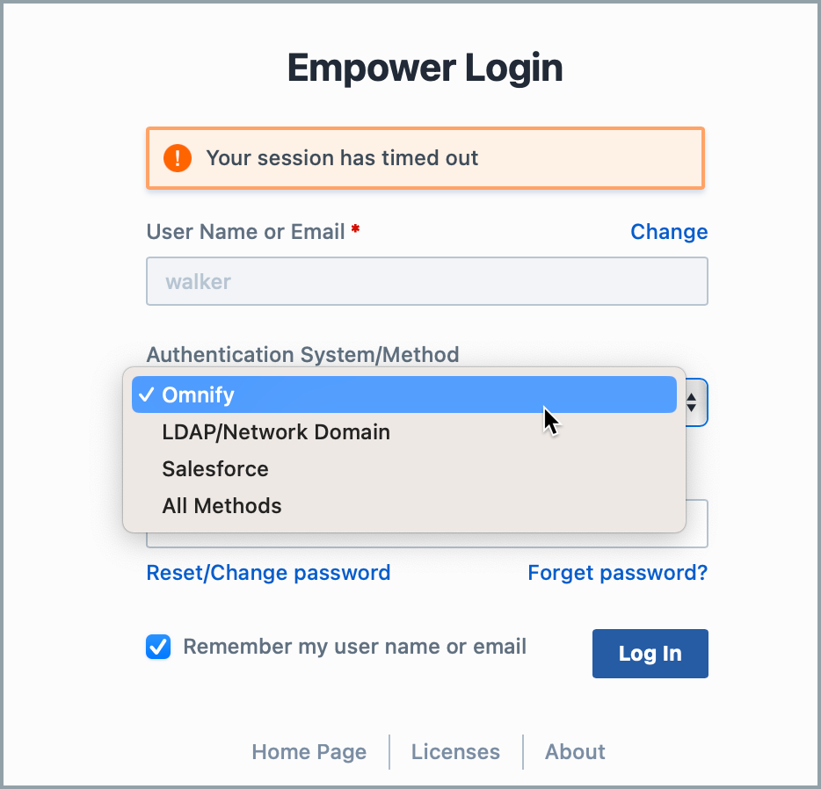The image size is (821, 789).
Task: Toggle the Remember my user name checkbox
Action: (158, 647)
